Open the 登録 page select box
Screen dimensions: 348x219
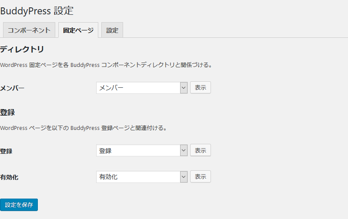[x=142, y=150]
